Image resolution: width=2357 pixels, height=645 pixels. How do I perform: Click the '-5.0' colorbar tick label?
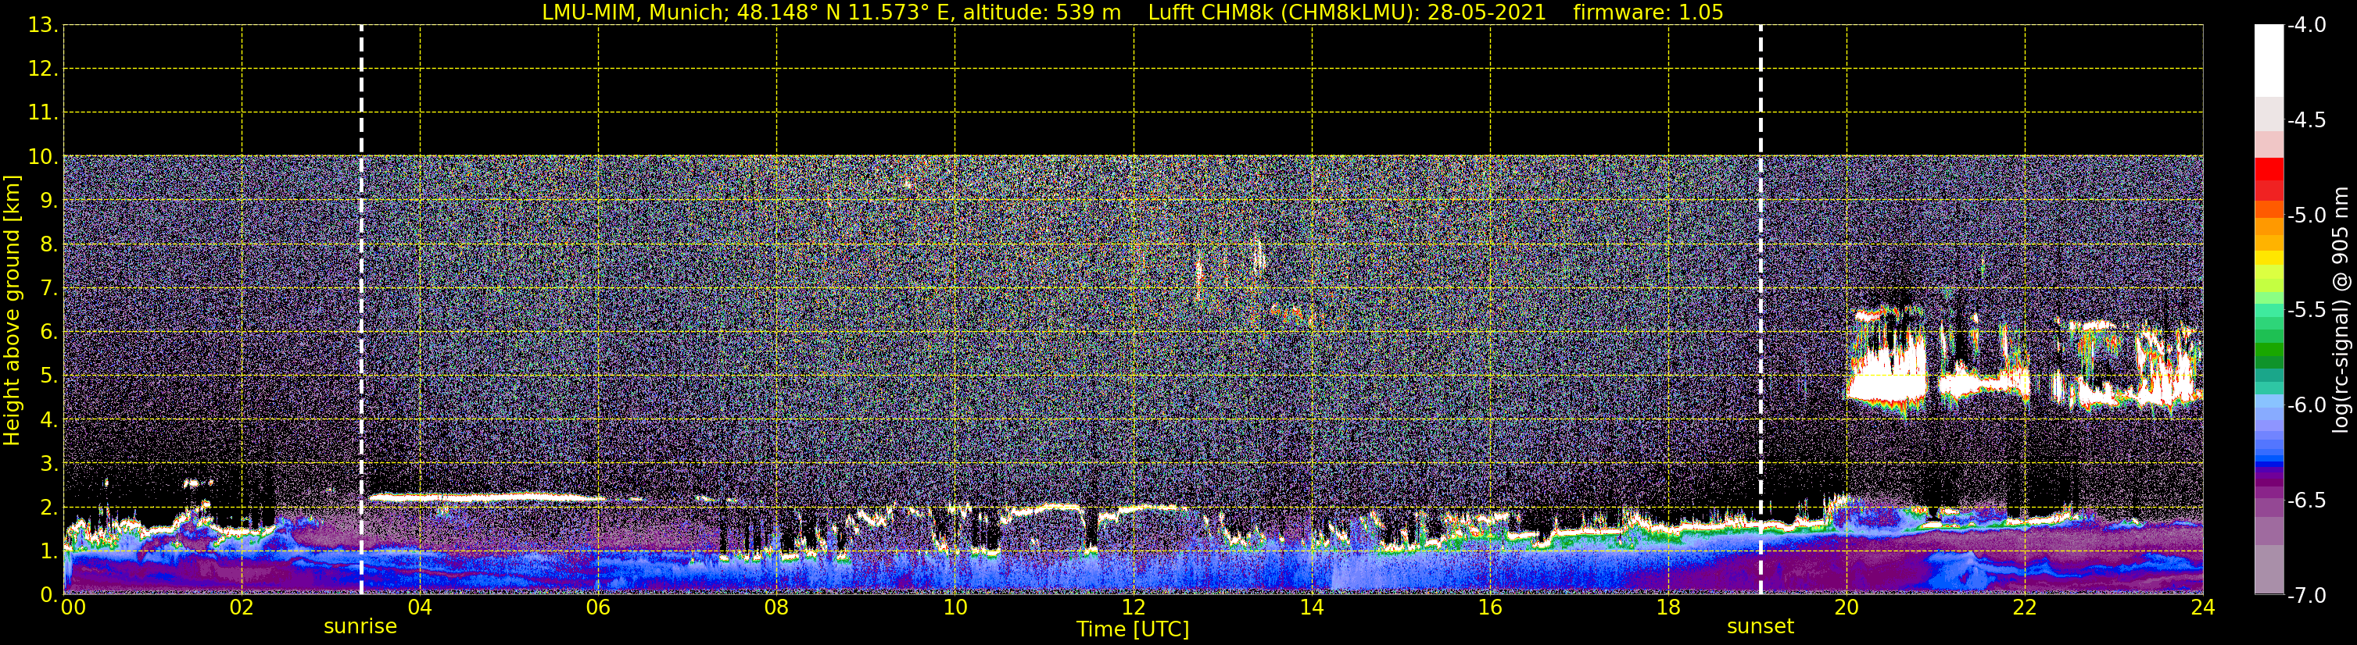(x=2307, y=215)
